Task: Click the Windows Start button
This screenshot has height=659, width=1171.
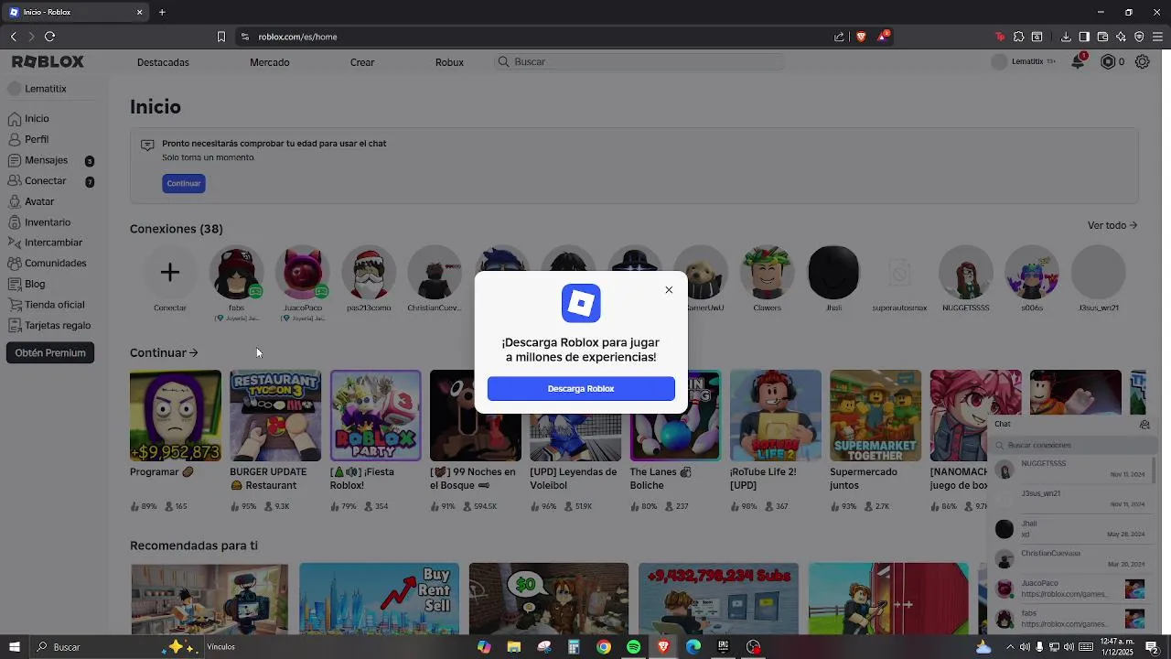Action: (x=14, y=647)
